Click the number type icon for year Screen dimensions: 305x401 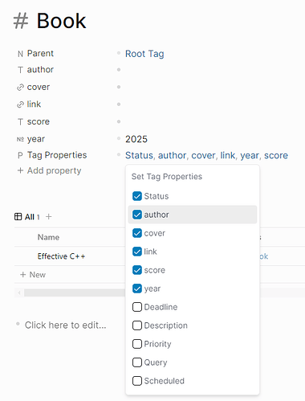coord(20,139)
